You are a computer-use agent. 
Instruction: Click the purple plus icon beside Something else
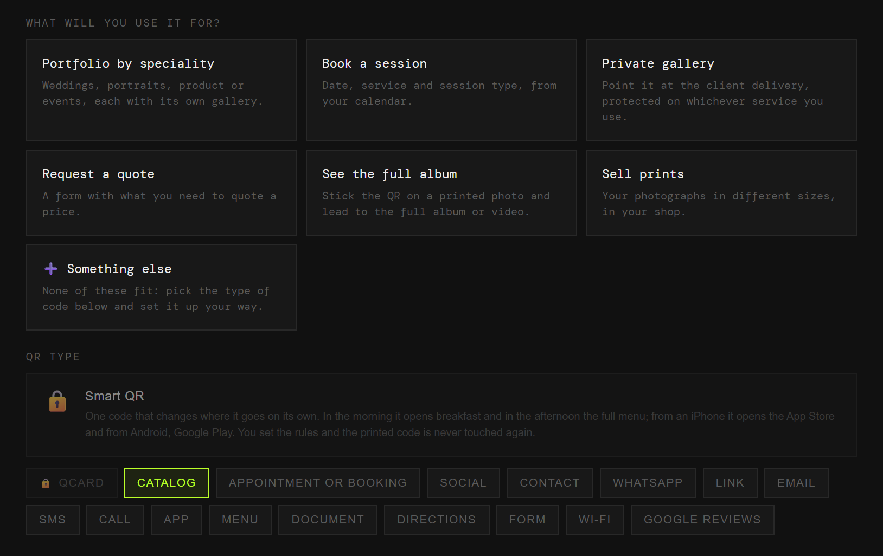click(x=51, y=269)
